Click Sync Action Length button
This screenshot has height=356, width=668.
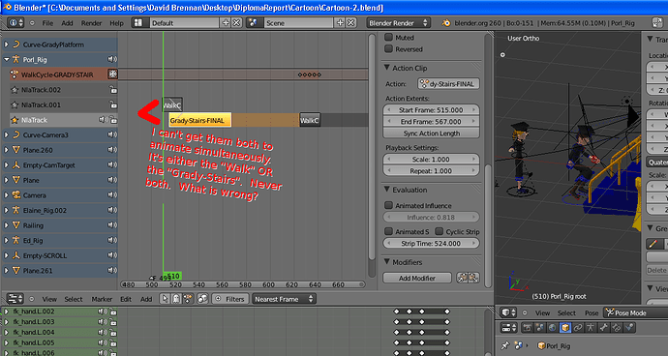[431, 133]
